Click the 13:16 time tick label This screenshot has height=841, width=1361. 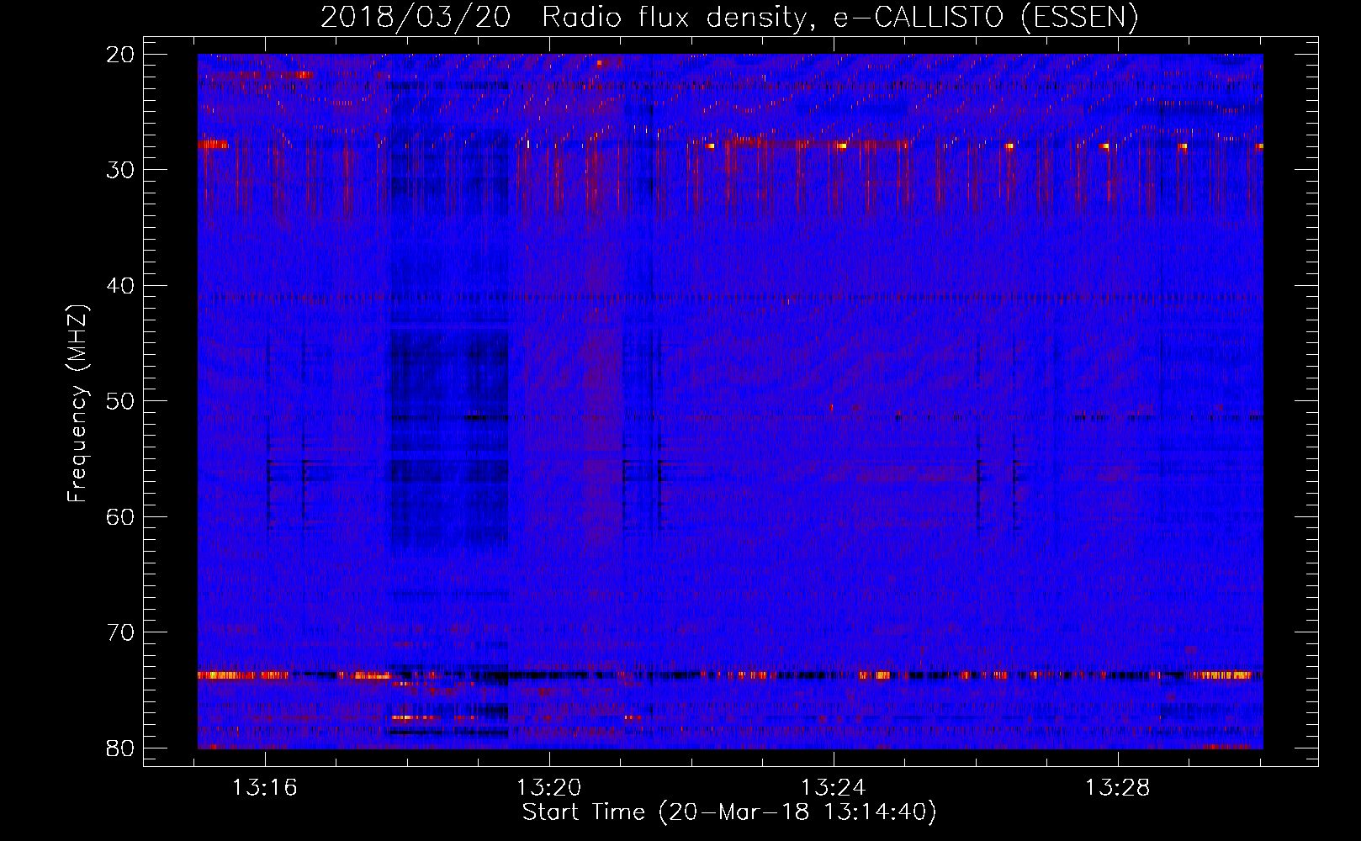(266, 788)
